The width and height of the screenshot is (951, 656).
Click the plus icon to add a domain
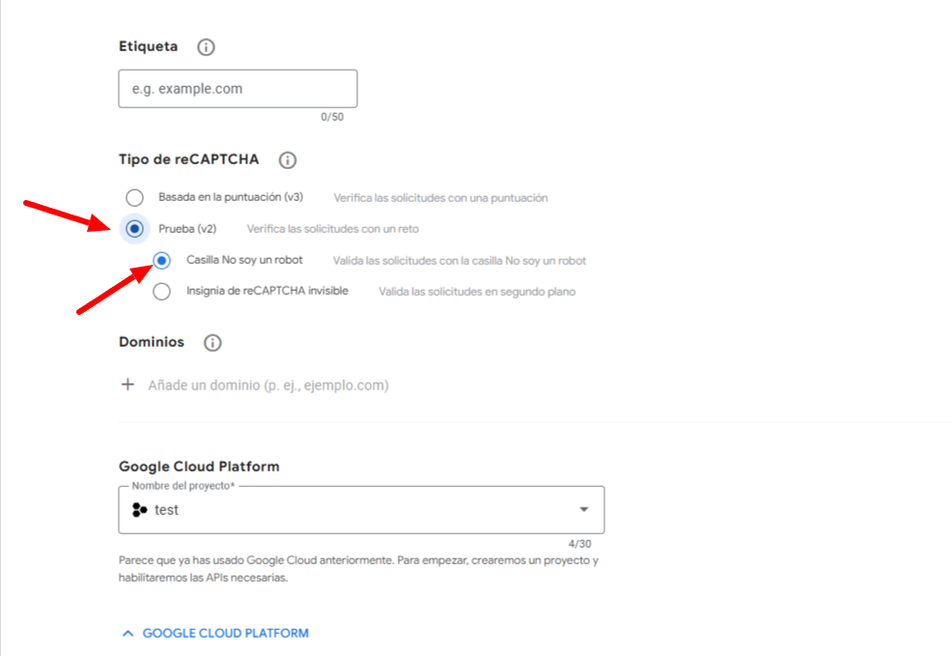tap(127, 385)
